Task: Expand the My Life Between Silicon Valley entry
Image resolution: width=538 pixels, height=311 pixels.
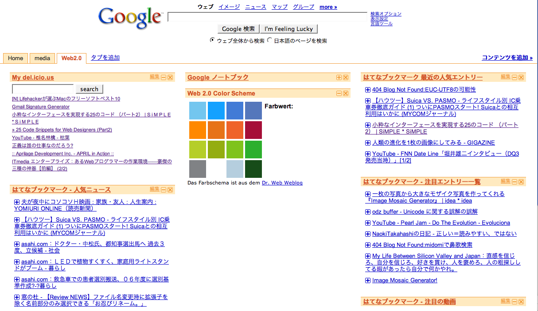Action: click(368, 256)
